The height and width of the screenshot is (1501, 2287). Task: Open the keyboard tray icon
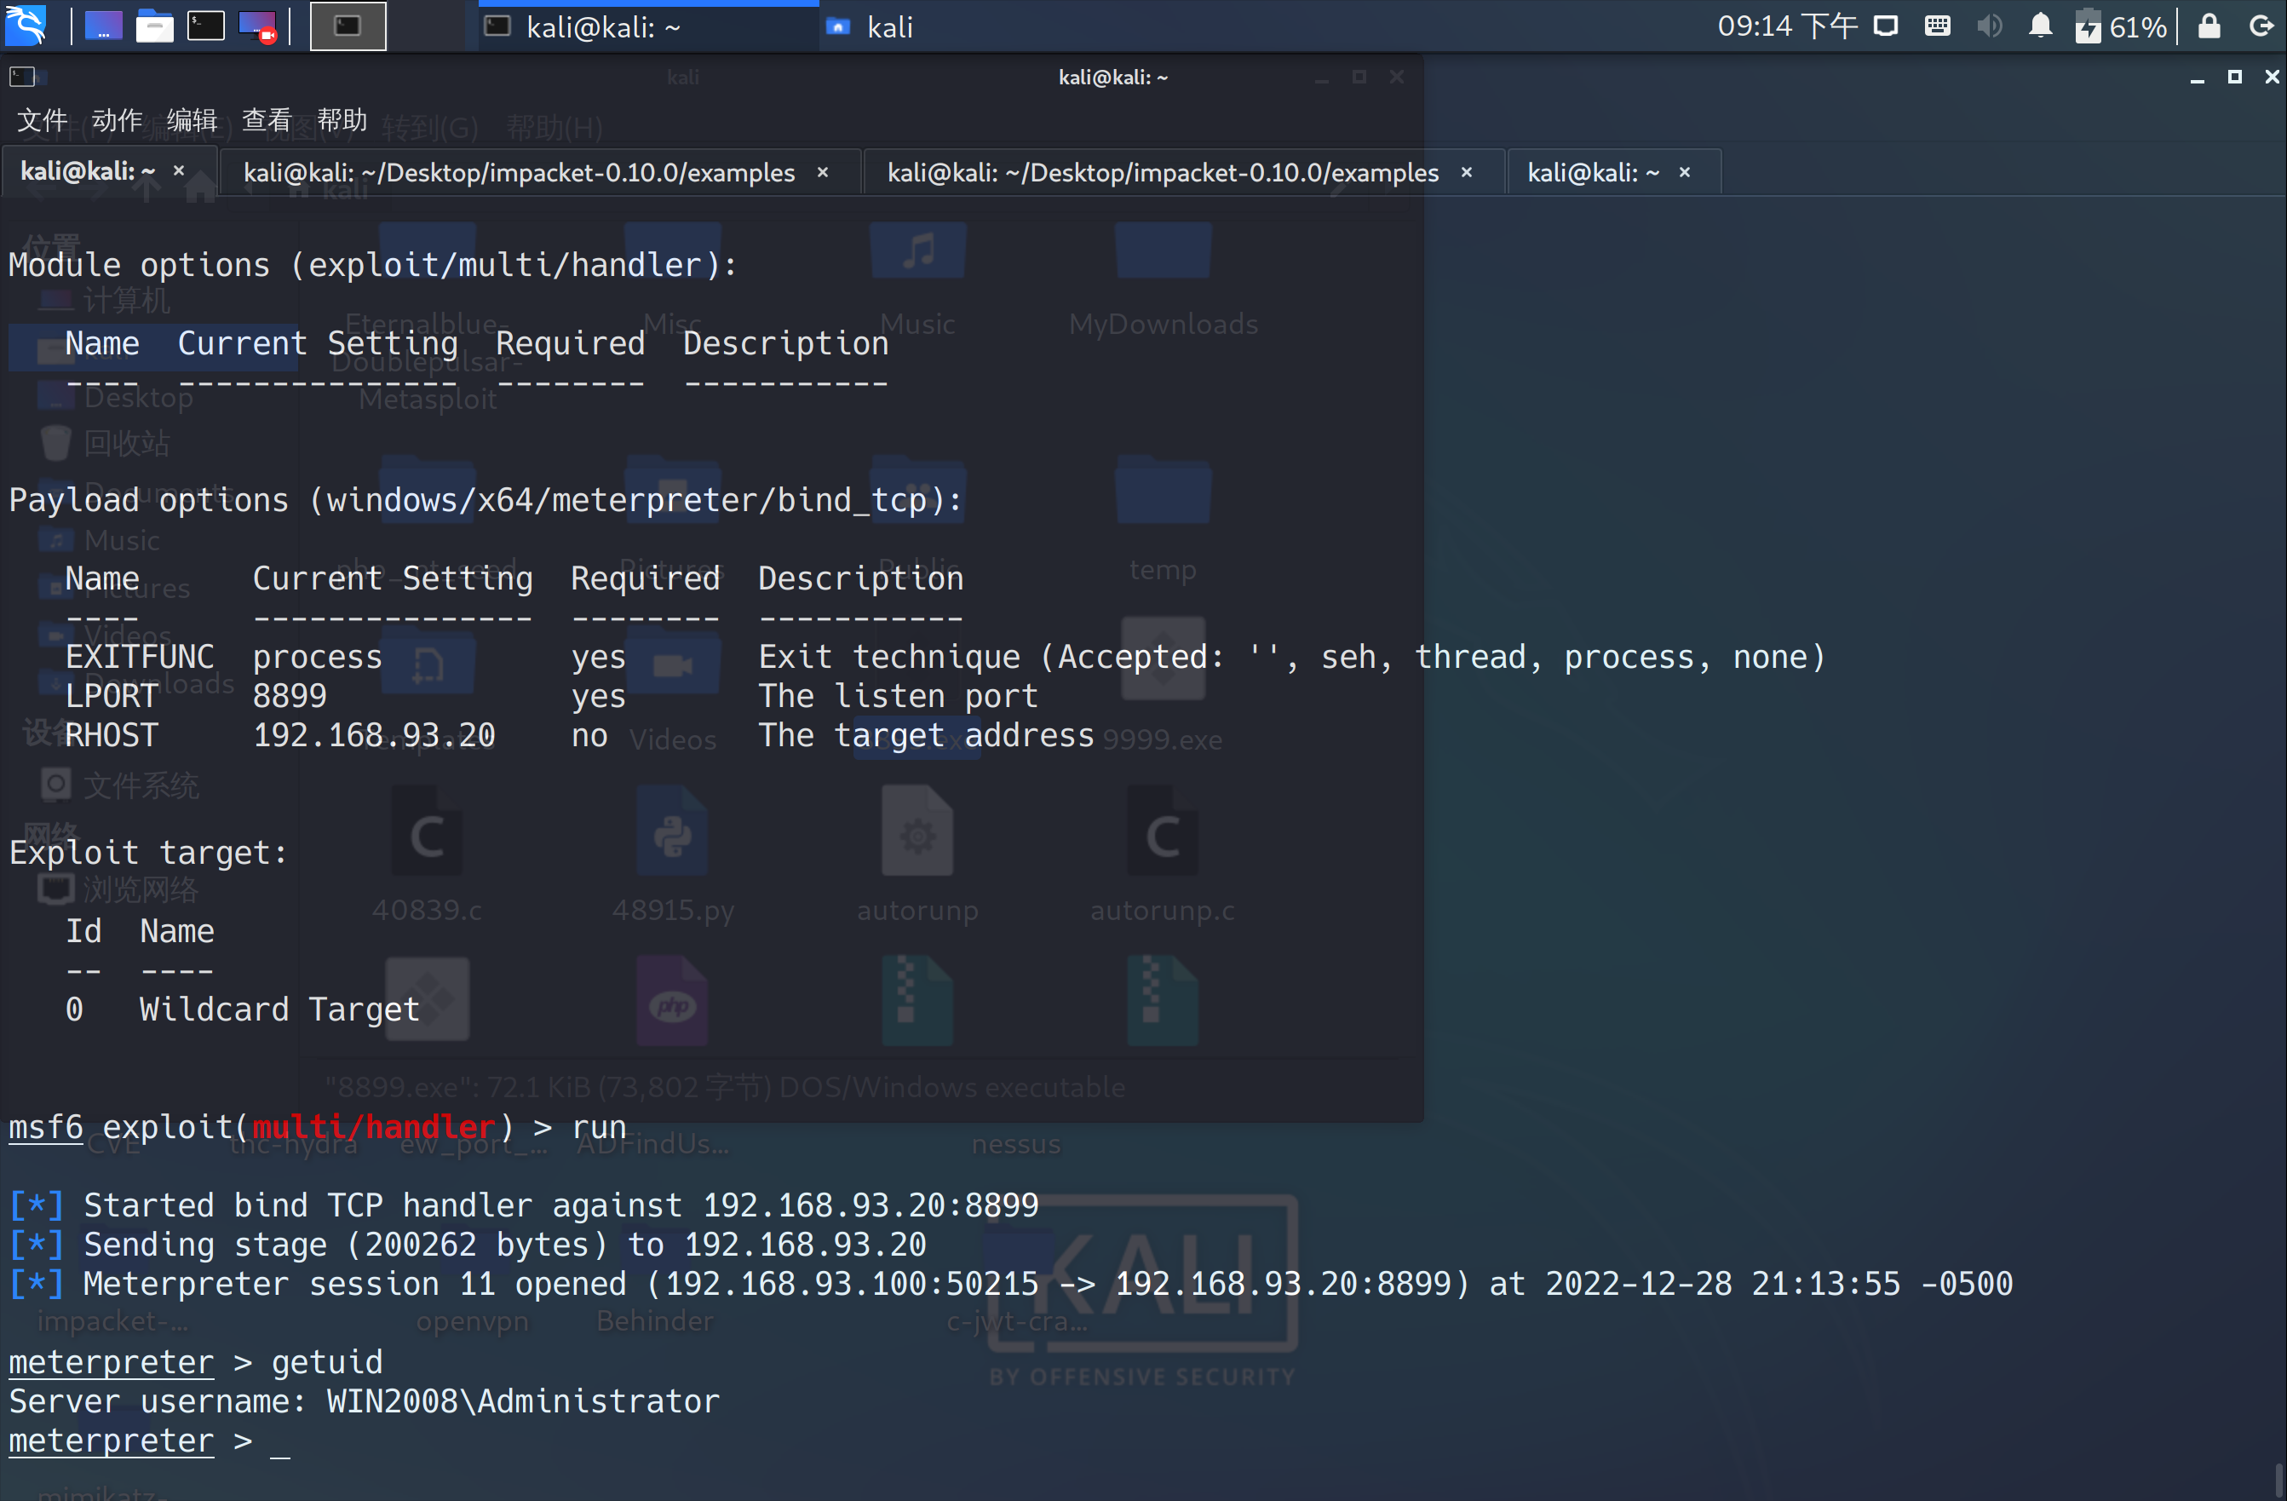1937,26
